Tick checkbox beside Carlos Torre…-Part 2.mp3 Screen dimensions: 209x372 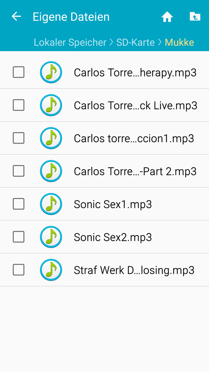tap(19, 171)
